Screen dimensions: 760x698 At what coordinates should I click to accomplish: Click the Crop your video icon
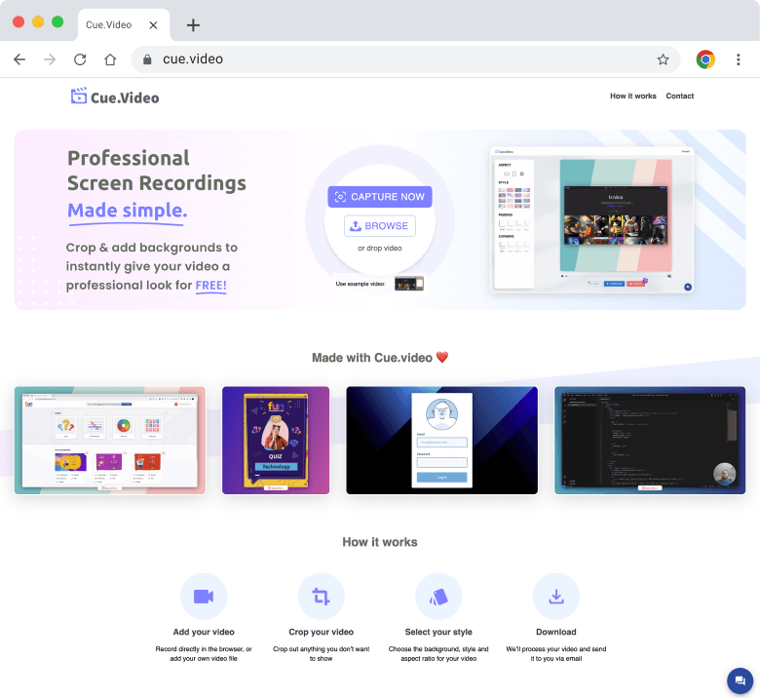tap(321, 597)
